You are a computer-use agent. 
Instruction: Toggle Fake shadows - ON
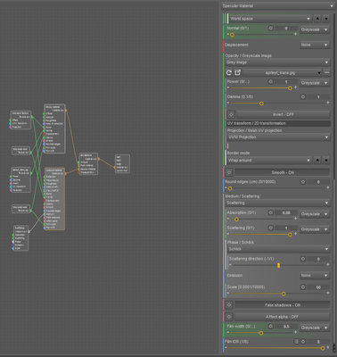pyautogui.click(x=283, y=305)
